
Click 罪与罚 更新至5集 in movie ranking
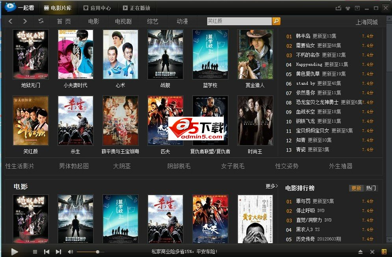315,201
